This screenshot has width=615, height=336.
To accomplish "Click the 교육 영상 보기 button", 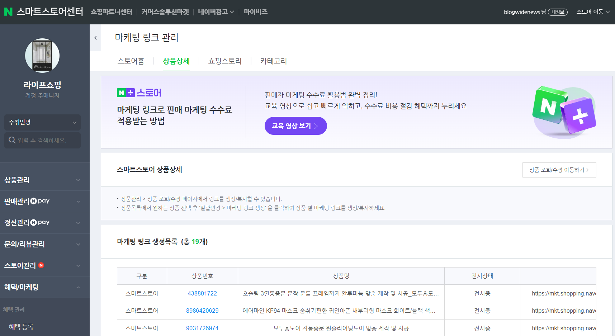I will (296, 126).
